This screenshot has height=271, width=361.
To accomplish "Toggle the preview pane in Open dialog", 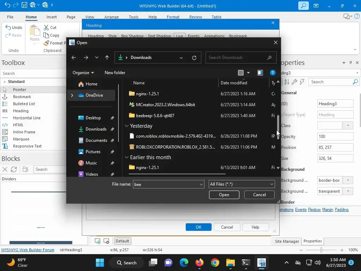I will point(260,73).
